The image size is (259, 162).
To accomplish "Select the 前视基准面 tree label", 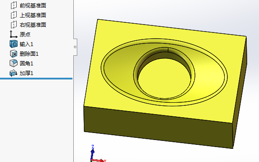I will click(33, 6).
